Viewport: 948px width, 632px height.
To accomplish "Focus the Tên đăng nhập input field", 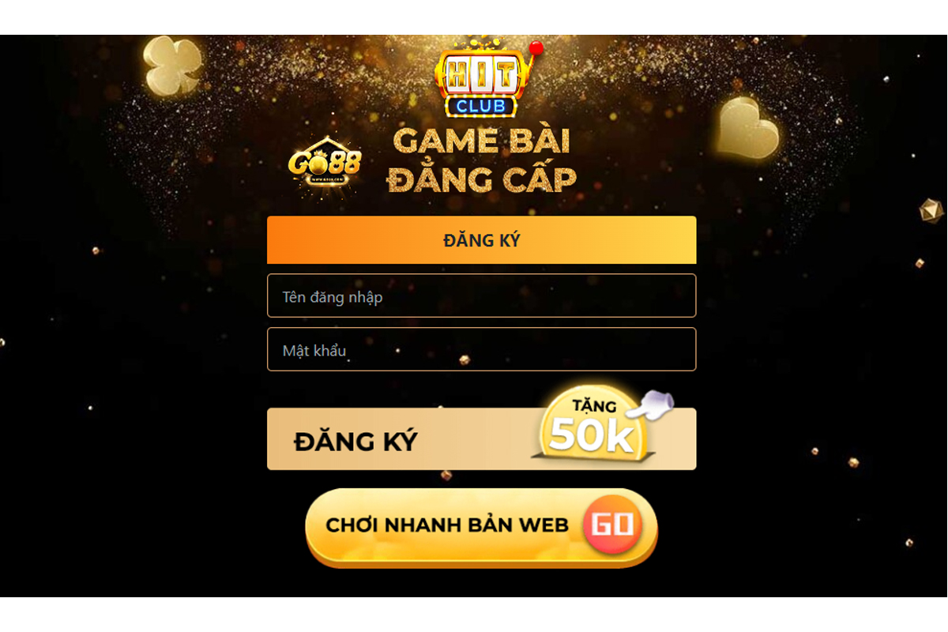I will tap(482, 295).
